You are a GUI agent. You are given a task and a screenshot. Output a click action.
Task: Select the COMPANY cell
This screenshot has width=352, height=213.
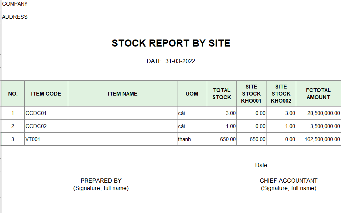point(15,4)
